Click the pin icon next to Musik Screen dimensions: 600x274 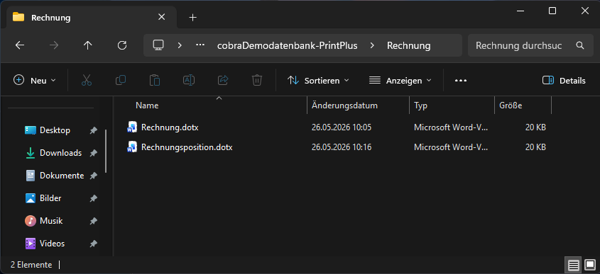tap(93, 221)
